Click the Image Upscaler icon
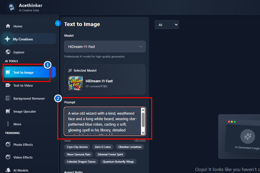Viewport: 260px width, 173px height. coord(8,111)
